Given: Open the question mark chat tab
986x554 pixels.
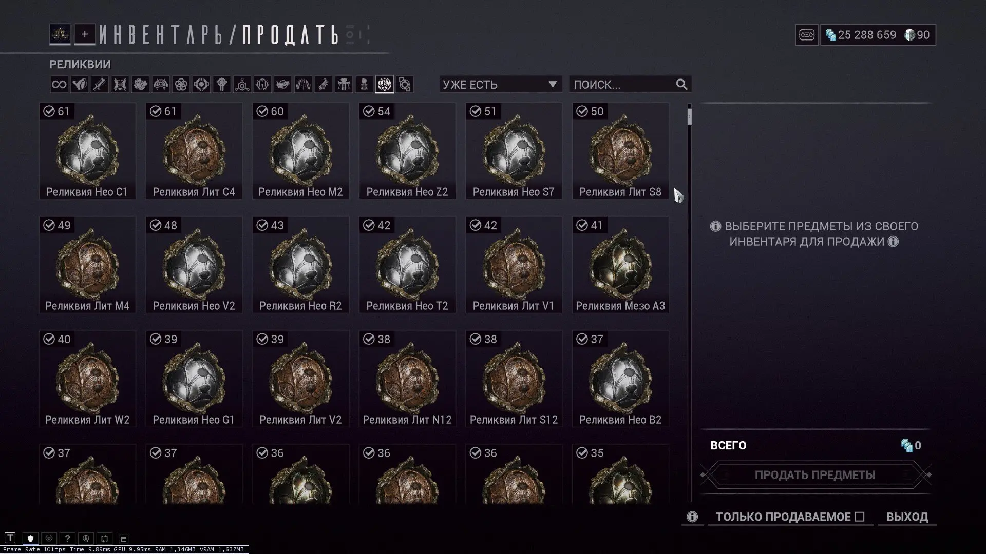Looking at the screenshot, I should 67,538.
